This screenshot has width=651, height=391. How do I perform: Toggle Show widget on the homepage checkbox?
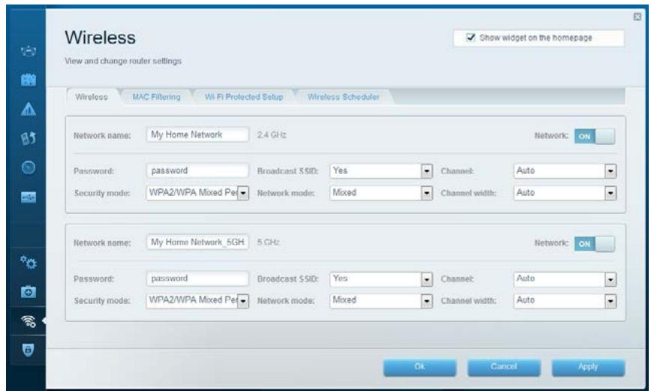[470, 38]
